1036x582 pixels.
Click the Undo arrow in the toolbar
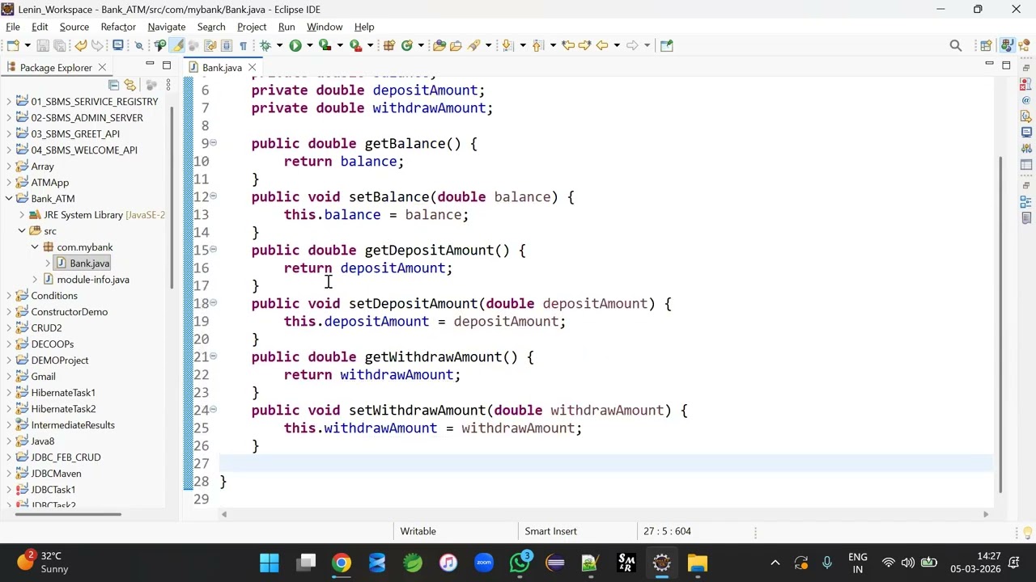click(x=81, y=45)
